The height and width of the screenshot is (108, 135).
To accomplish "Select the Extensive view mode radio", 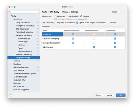I will pos(56,16).
